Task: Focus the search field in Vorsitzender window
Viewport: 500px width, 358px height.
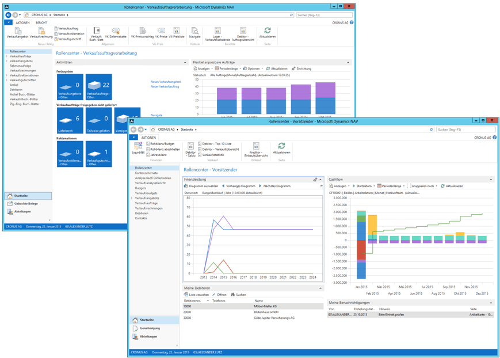Action: click(466, 130)
